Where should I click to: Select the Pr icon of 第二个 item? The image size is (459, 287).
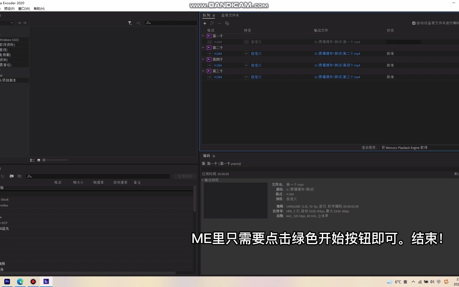tap(209, 48)
